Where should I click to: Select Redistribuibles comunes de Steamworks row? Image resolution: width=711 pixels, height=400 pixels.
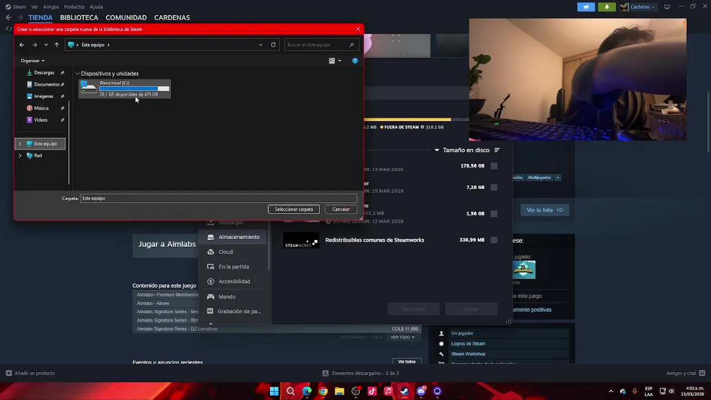tap(391, 240)
